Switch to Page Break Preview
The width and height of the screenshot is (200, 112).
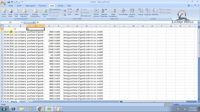[172, 105]
